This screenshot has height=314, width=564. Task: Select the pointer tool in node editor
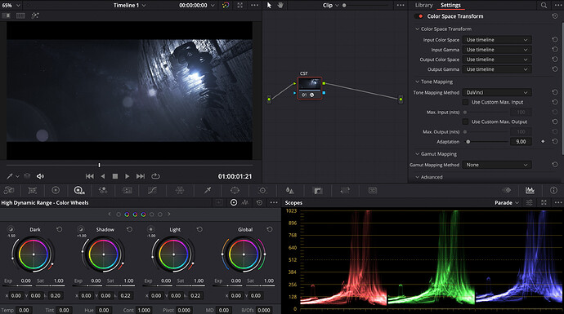click(269, 5)
